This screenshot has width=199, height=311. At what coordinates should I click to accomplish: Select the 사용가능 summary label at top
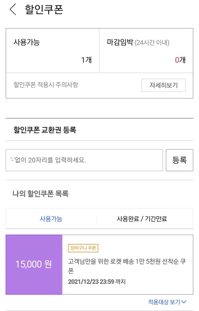tap(26, 42)
